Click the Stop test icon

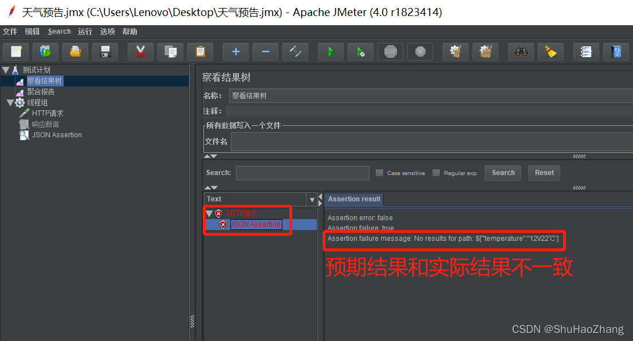point(390,51)
